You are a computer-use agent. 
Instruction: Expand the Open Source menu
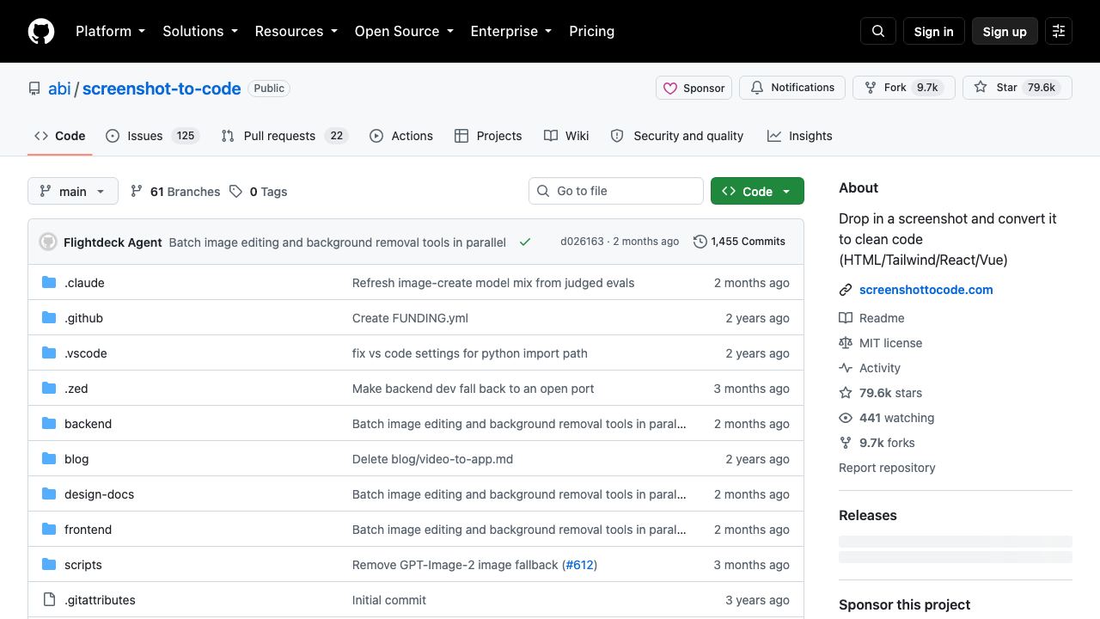click(403, 31)
